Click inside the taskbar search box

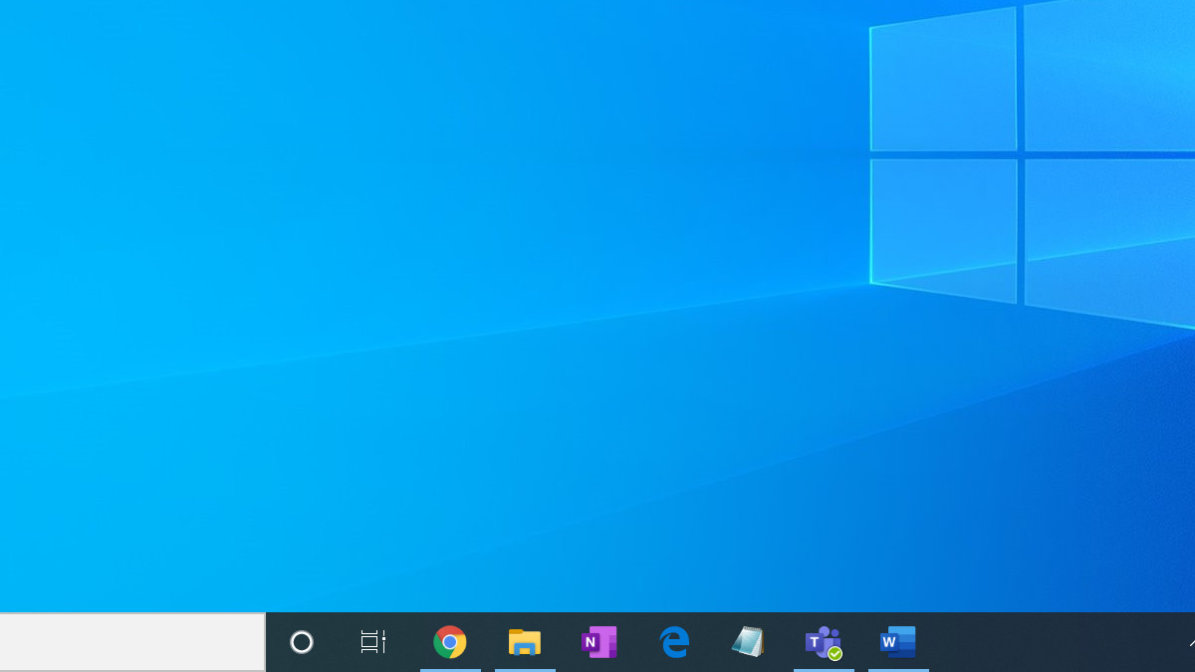(x=131, y=642)
